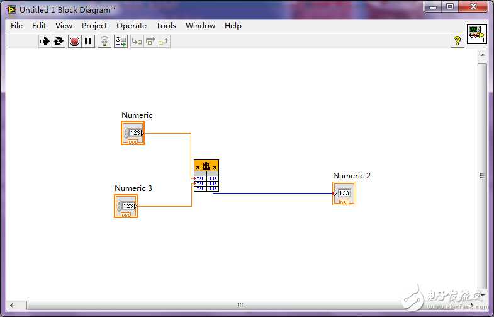Click the vertical scrollbar thumb
494x317 pixels.
point(482,176)
